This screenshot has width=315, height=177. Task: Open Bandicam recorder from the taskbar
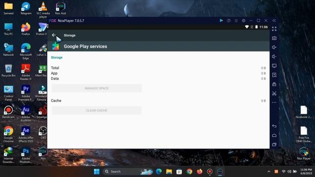point(210,172)
